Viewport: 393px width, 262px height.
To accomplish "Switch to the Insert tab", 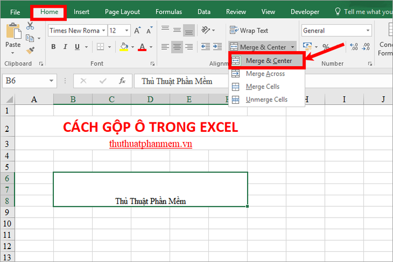I will [81, 12].
